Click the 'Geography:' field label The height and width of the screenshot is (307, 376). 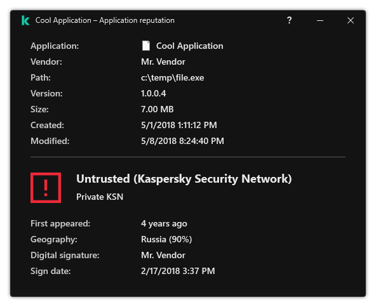coord(54,240)
